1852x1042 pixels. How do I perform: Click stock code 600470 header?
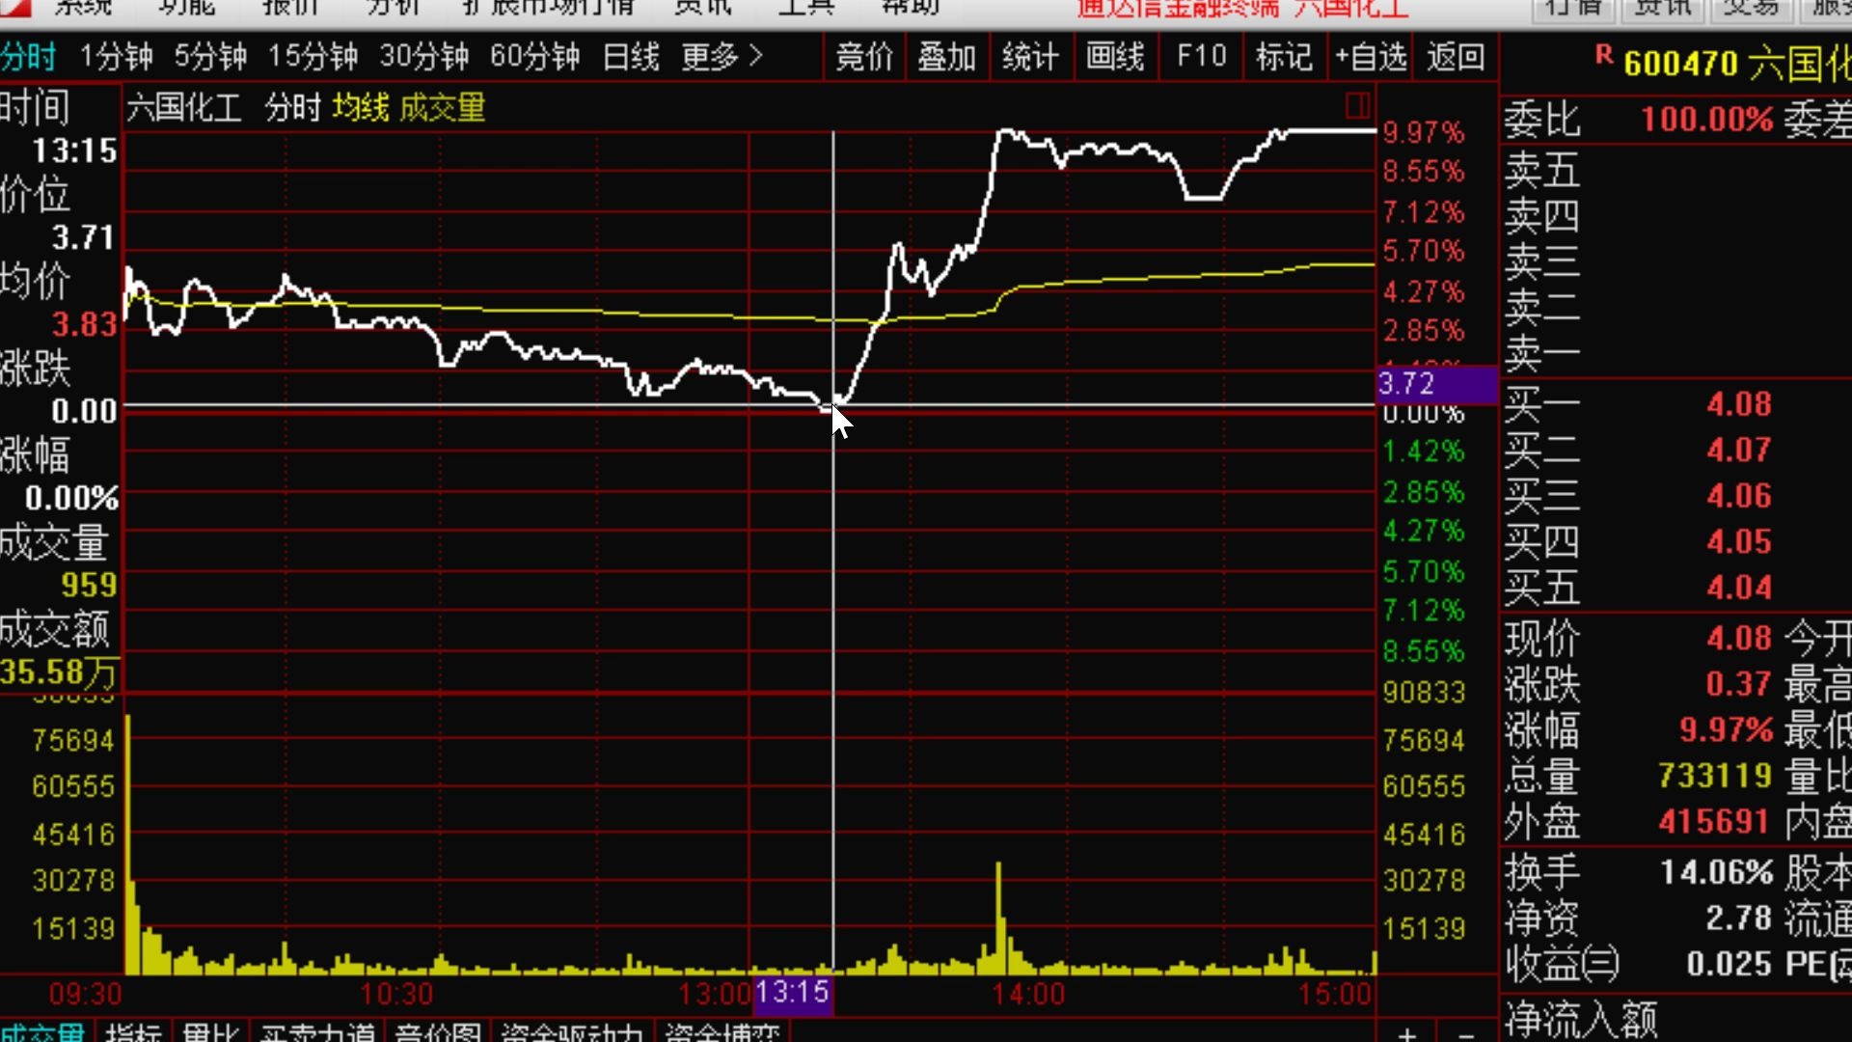[x=1681, y=64]
